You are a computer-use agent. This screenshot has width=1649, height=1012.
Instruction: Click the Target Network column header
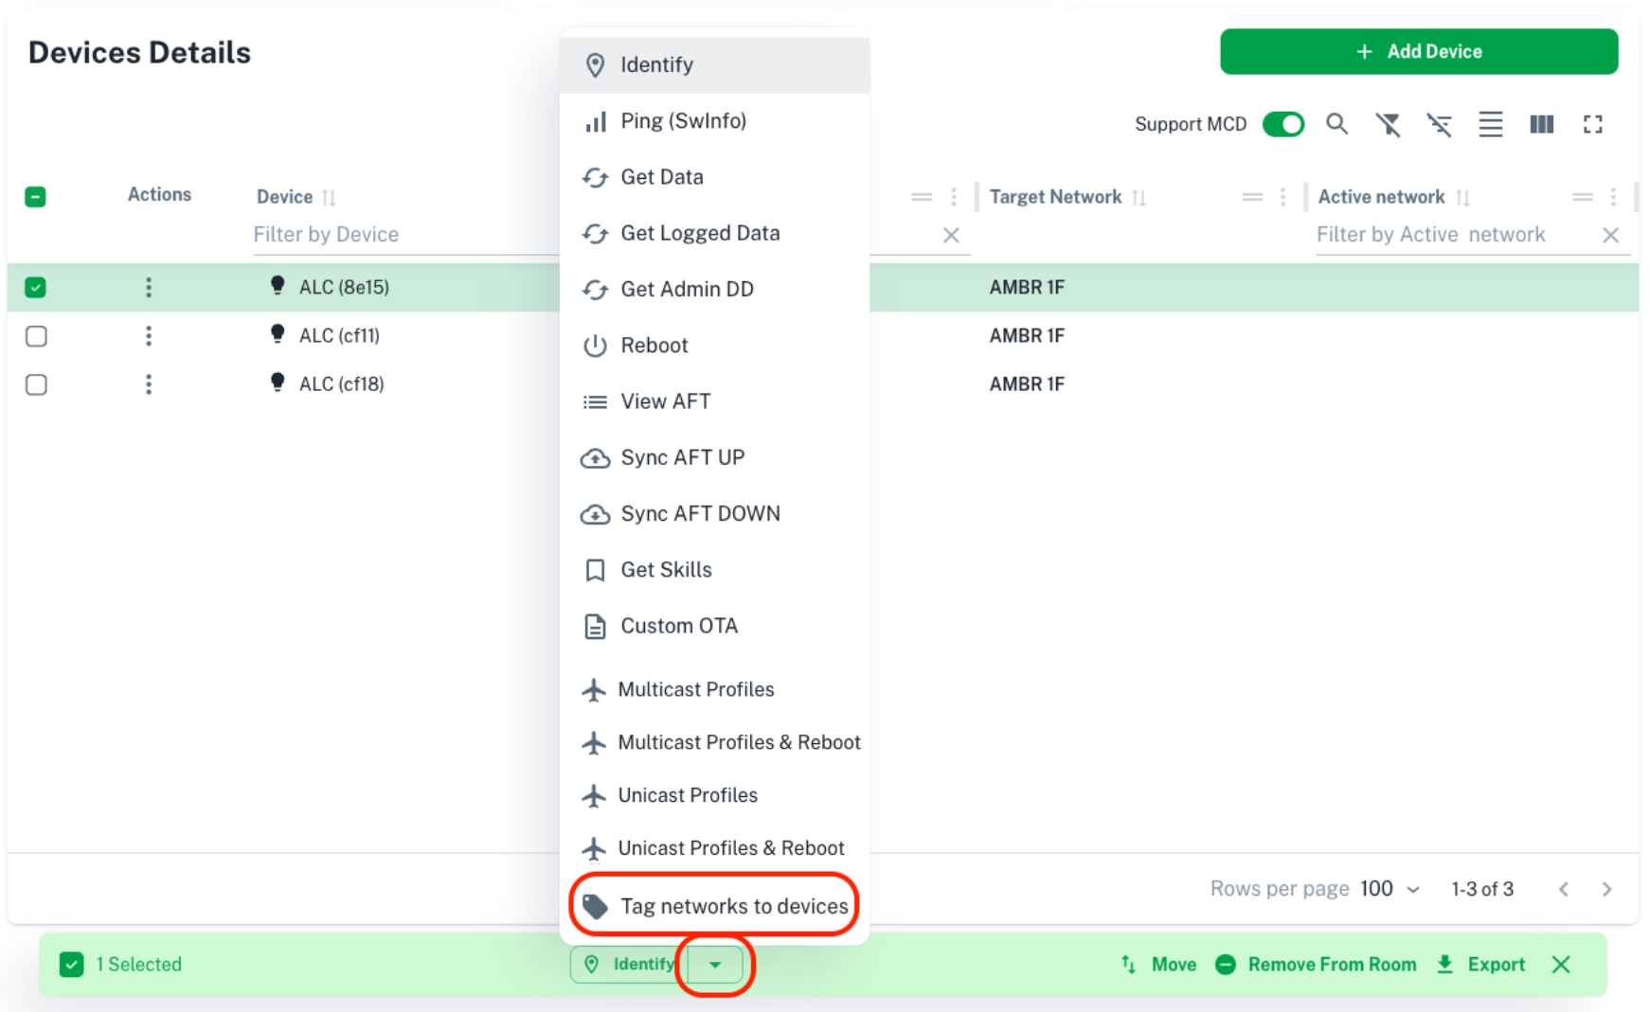1055,197
